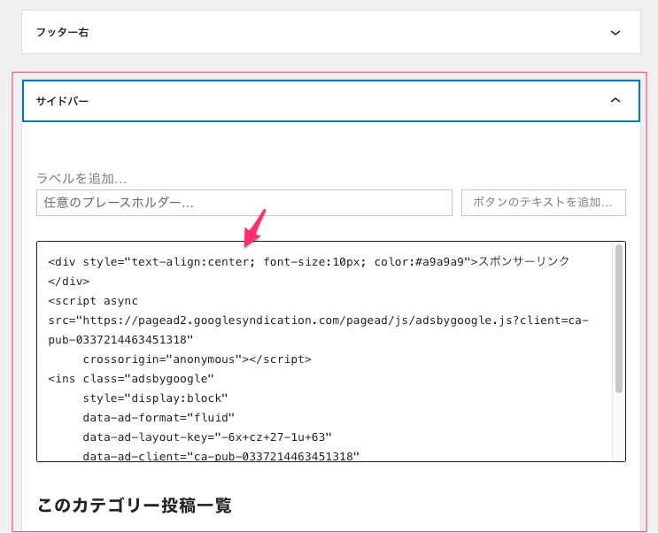Click the crossorigin="anonymous" code line
Image resolution: width=658 pixels, height=533 pixels.
coord(197,359)
